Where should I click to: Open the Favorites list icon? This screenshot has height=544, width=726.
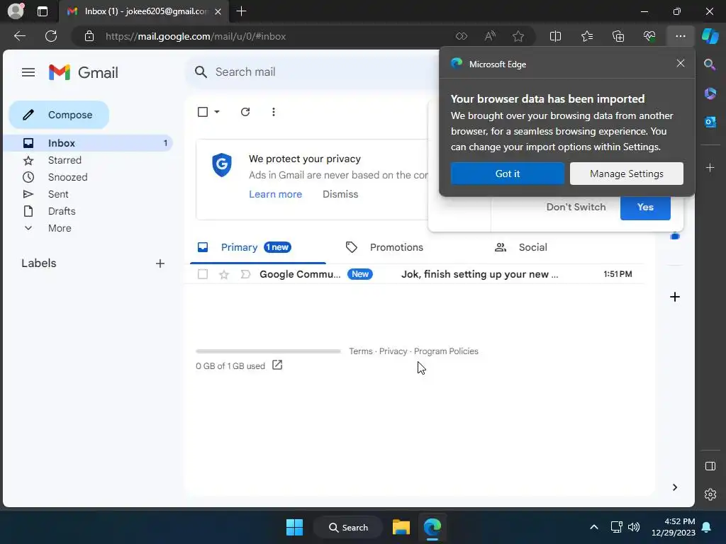(x=586, y=36)
